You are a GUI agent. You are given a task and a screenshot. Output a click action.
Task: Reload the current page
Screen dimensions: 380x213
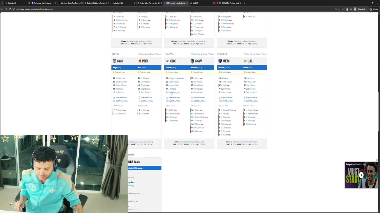[10, 9]
